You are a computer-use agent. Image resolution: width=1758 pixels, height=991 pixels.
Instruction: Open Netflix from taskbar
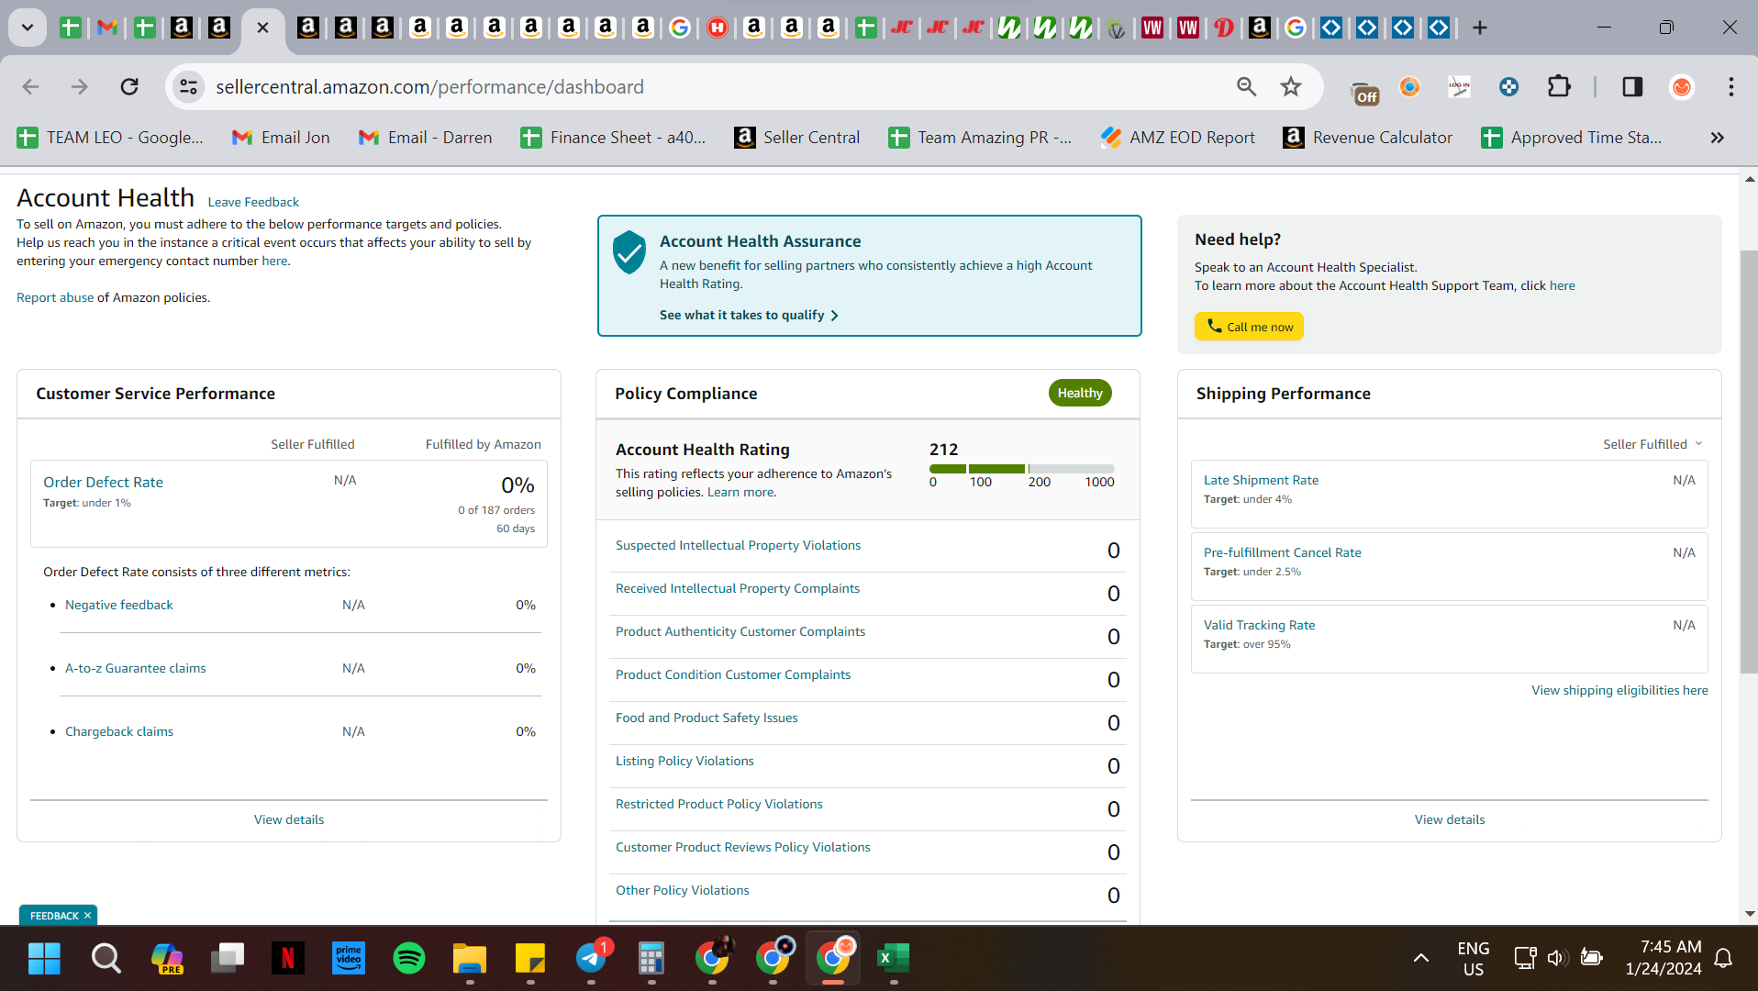pyautogui.click(x=288, y=959)
